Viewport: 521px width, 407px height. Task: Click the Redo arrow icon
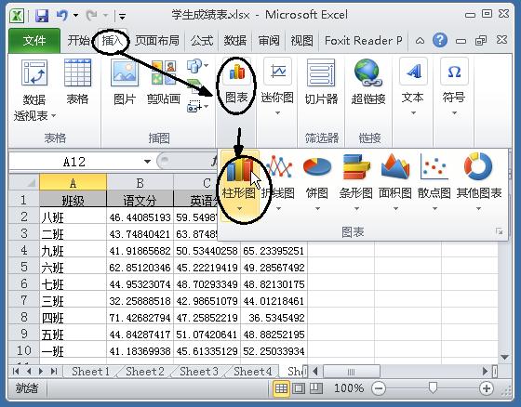92,15
